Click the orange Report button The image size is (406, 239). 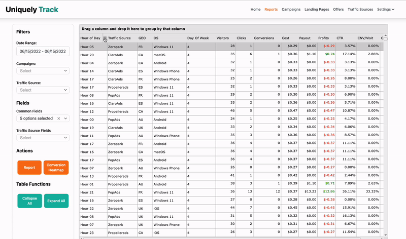29,168
